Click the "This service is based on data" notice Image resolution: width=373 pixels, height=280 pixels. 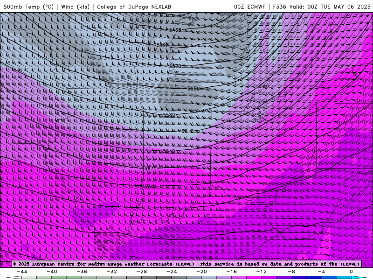pyautogui.click(x=241, y=264)
